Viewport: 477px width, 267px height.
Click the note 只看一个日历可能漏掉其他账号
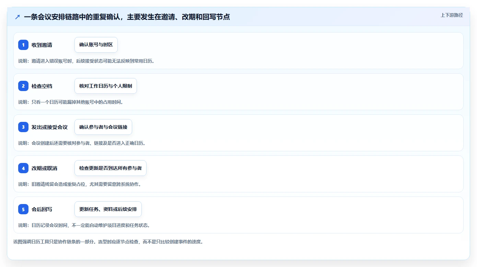pos(70,102)
